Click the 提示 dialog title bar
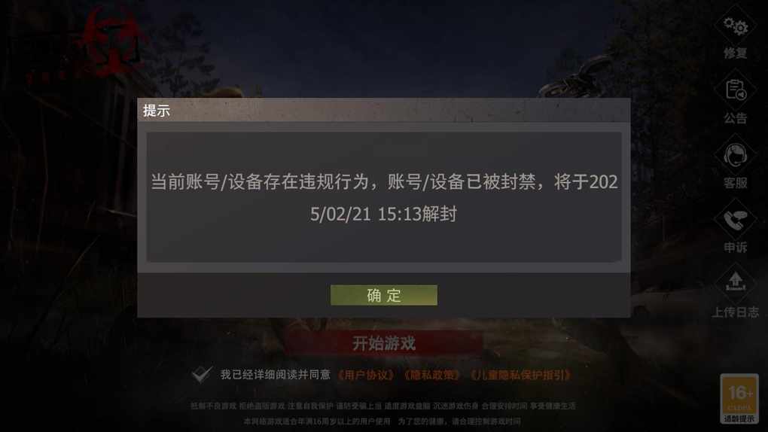768x432 pixels. (384, 110)
